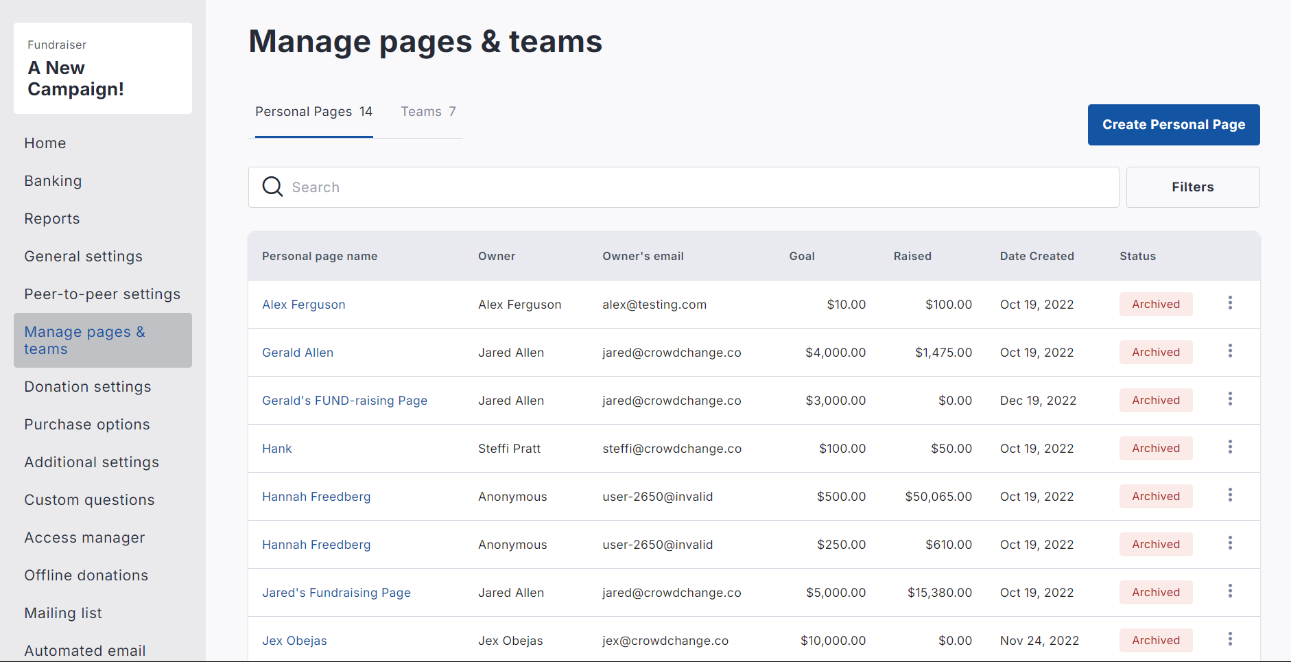Go to Peer-to-peer settings in sidebar

coord(102,294)
